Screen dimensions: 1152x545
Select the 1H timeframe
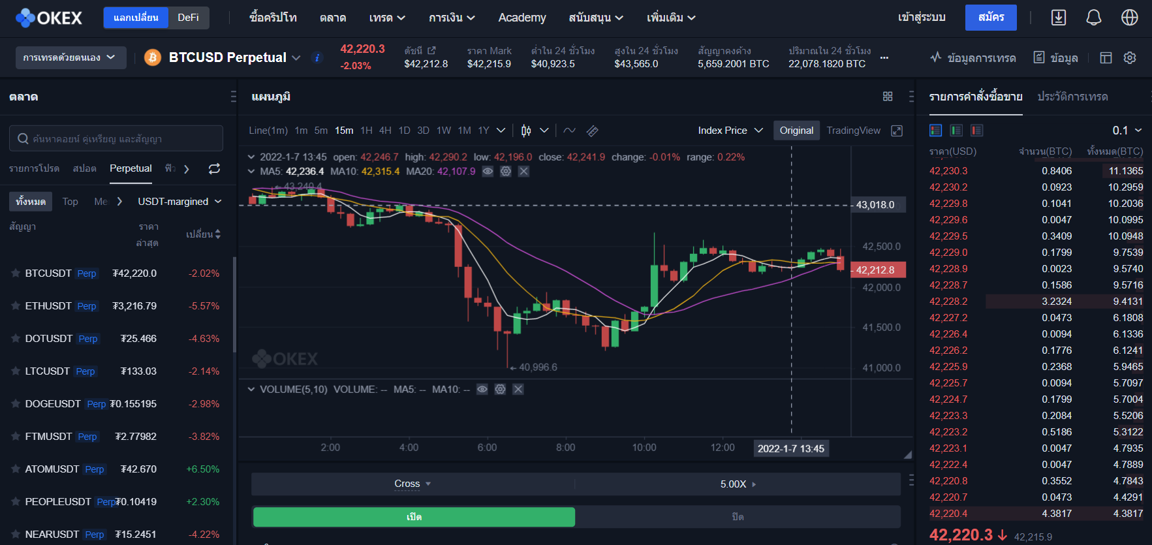(x=367, y=131)
